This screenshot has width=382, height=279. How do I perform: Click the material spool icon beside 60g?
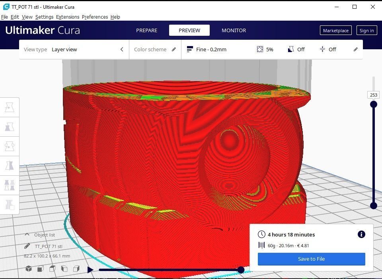pyautogui.click(x=261, y=245)
